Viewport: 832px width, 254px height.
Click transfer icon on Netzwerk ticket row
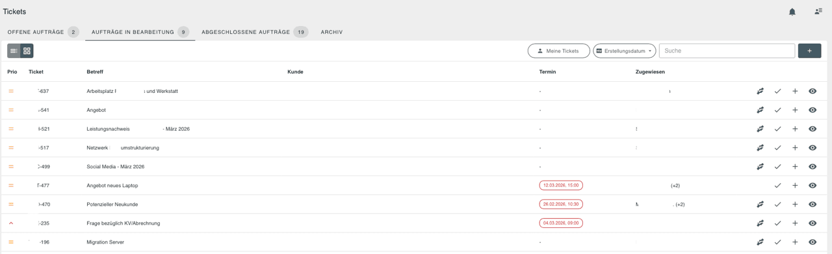click(x=760, y=148)
